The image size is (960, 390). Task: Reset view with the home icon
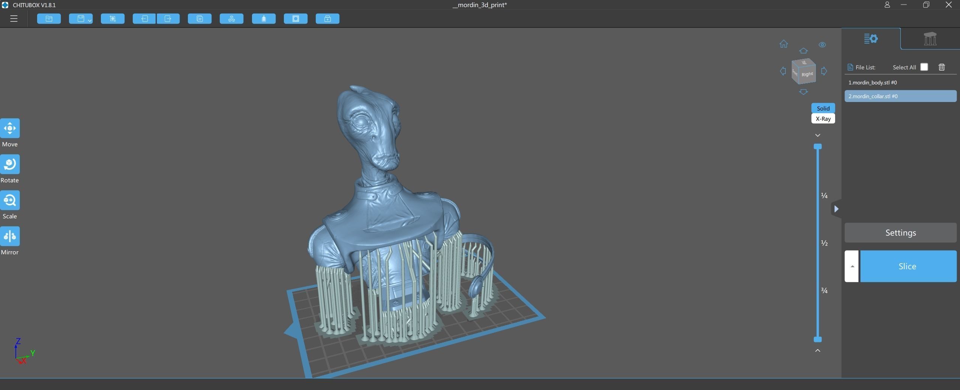tap(784, 44)
